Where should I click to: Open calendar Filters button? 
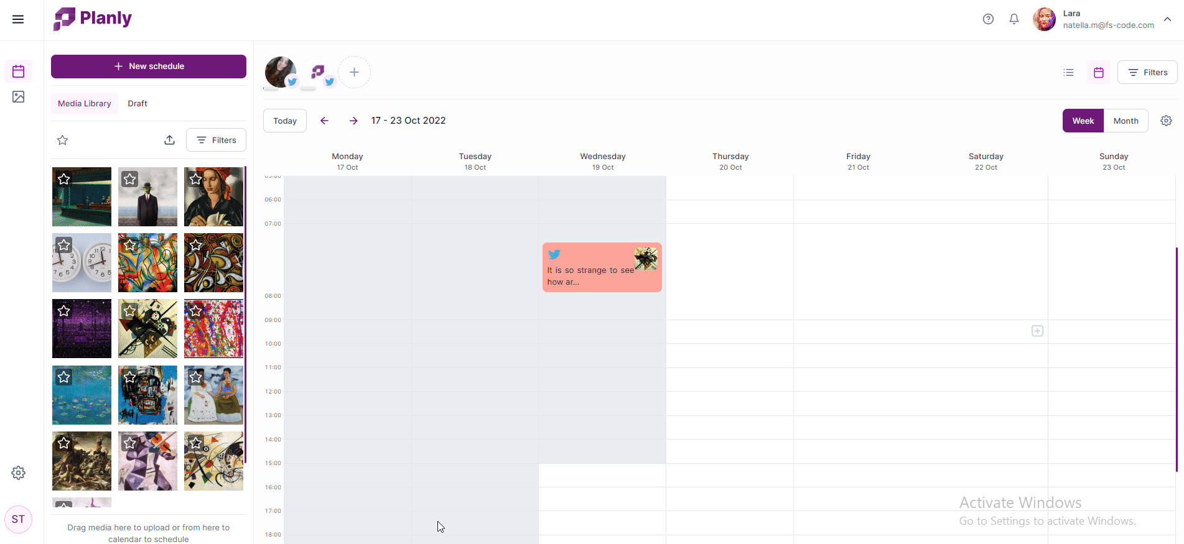click(x=1147, y=73)
